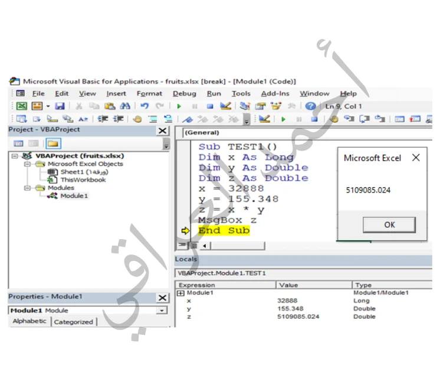Image resolution: width=443 pixels, height=392 pixels.
Task: Close the Microsoft Excel message box
Action: (416, 158)
